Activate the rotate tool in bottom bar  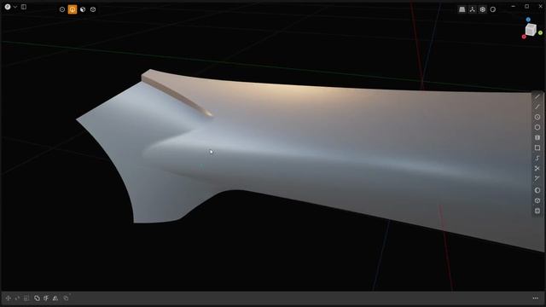tap(17, 298)
